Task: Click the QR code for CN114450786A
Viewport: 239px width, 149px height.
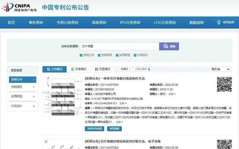Action: click(x=224, y=144)
